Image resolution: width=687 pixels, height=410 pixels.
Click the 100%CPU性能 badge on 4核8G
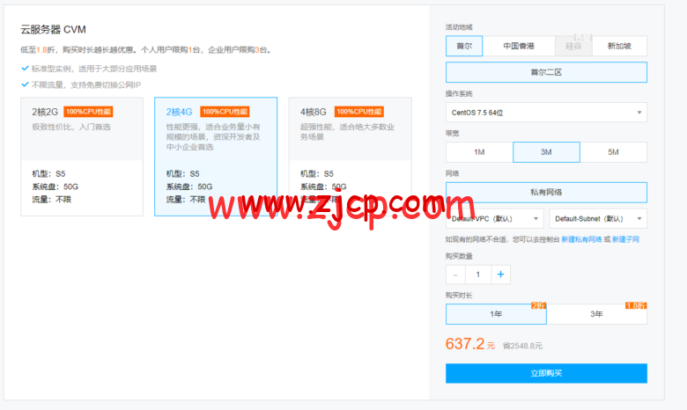click(x=359, y=112)
